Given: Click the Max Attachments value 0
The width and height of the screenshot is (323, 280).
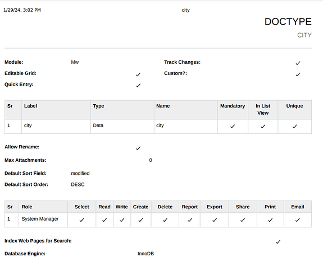Looking at the screenshot, I should pos(151,160).
